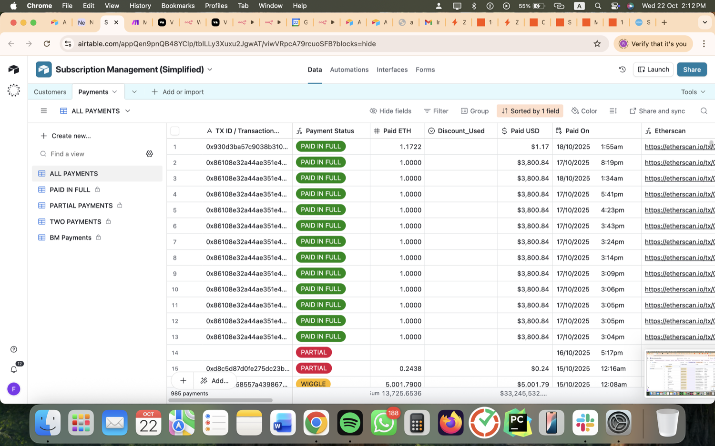
Task: Open Calculator from the Dock
Action: (417, 423)
